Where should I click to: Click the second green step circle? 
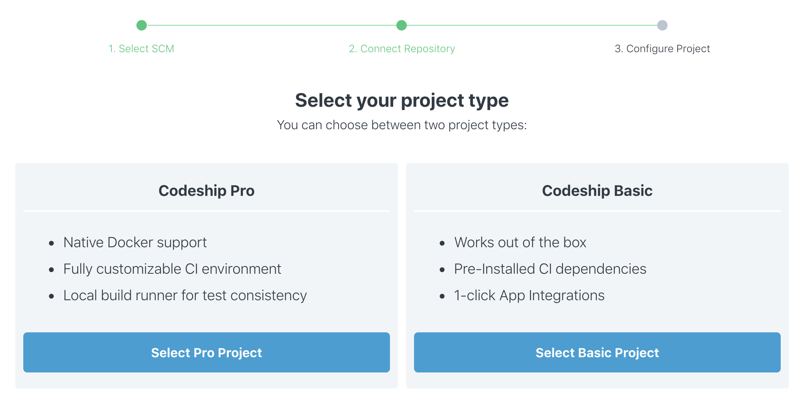click(x=402, y=25)
